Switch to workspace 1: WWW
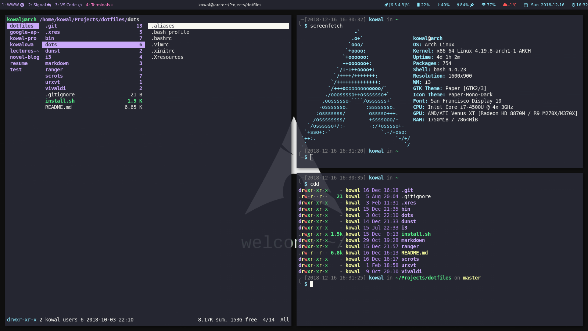Viewport: 588px width, 331px height. [13, 5]
